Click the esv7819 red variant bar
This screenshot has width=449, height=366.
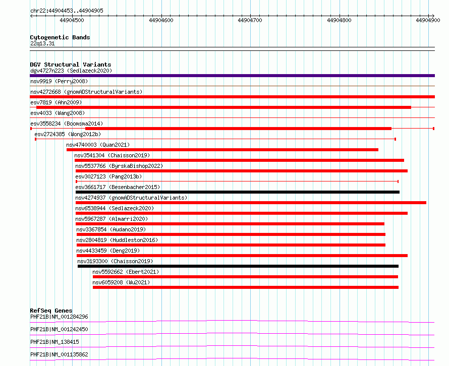[x=223, y=107]
